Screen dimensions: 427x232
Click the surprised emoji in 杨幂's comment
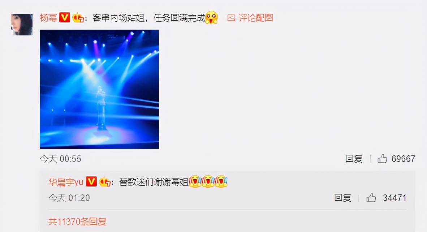click(212, 18)
